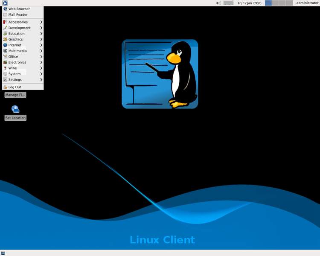The height and width of the screenshot is (256, 320).
Task: Switch to the second workspace in pager
Action: point(275,3)
